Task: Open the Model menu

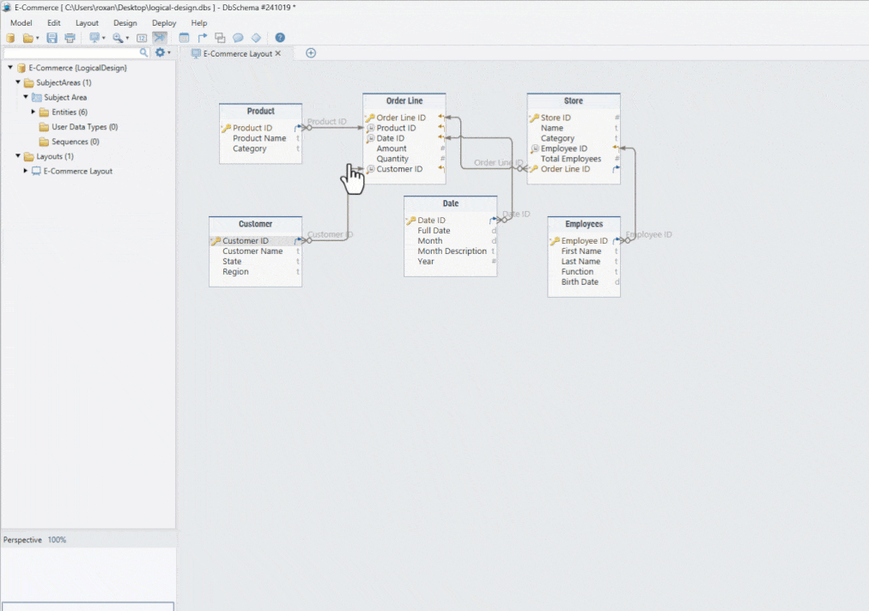Action: pos(21,22)
